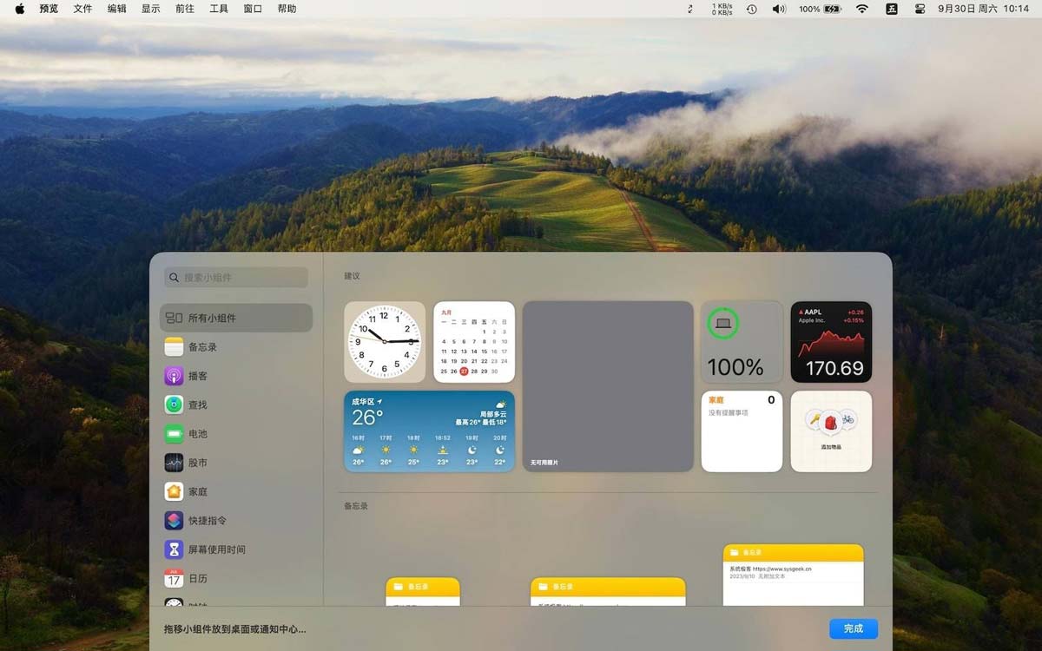Click the 完成 button
The width and height of the screenshot is (1042, 651).
pos(853,628)
